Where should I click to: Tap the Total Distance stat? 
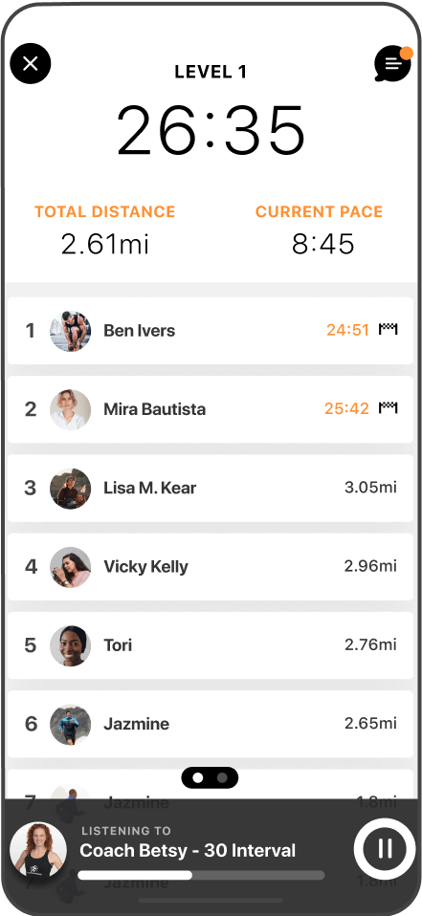click(x=105, y=229)
